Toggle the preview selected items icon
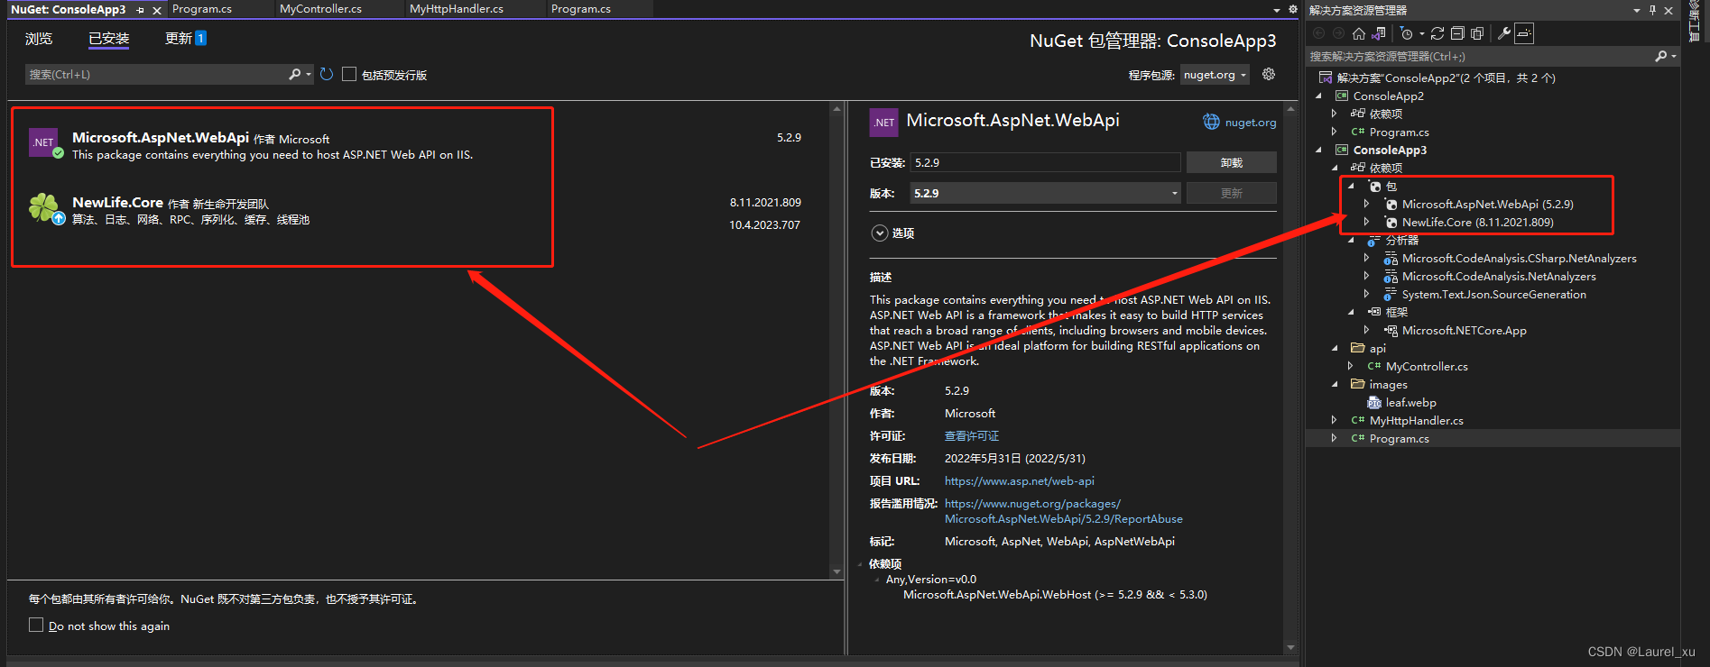1710x667 pixels. 1524,33
